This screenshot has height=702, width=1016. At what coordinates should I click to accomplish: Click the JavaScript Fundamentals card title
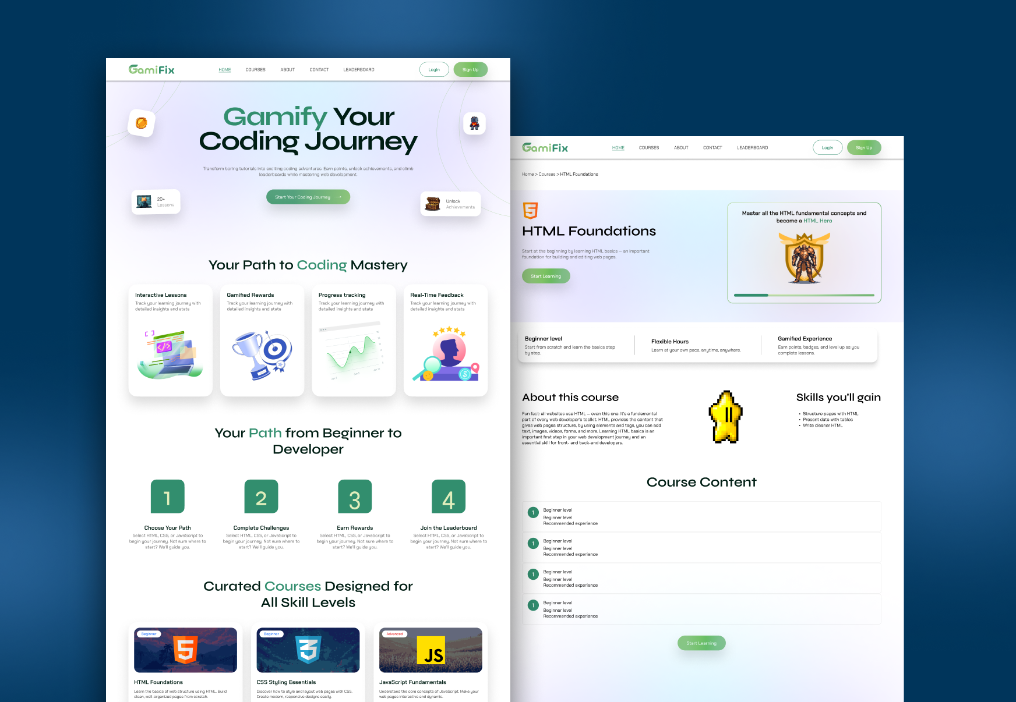(x=413, y=682)
